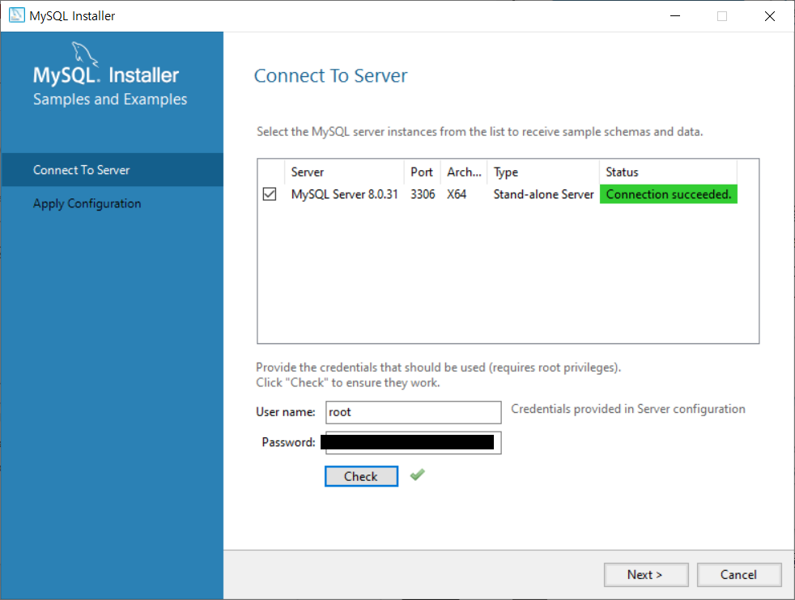The height and width of the screenshot is (600, 795).
Task: Click the Arch... column header
Action: coord(464,172)
